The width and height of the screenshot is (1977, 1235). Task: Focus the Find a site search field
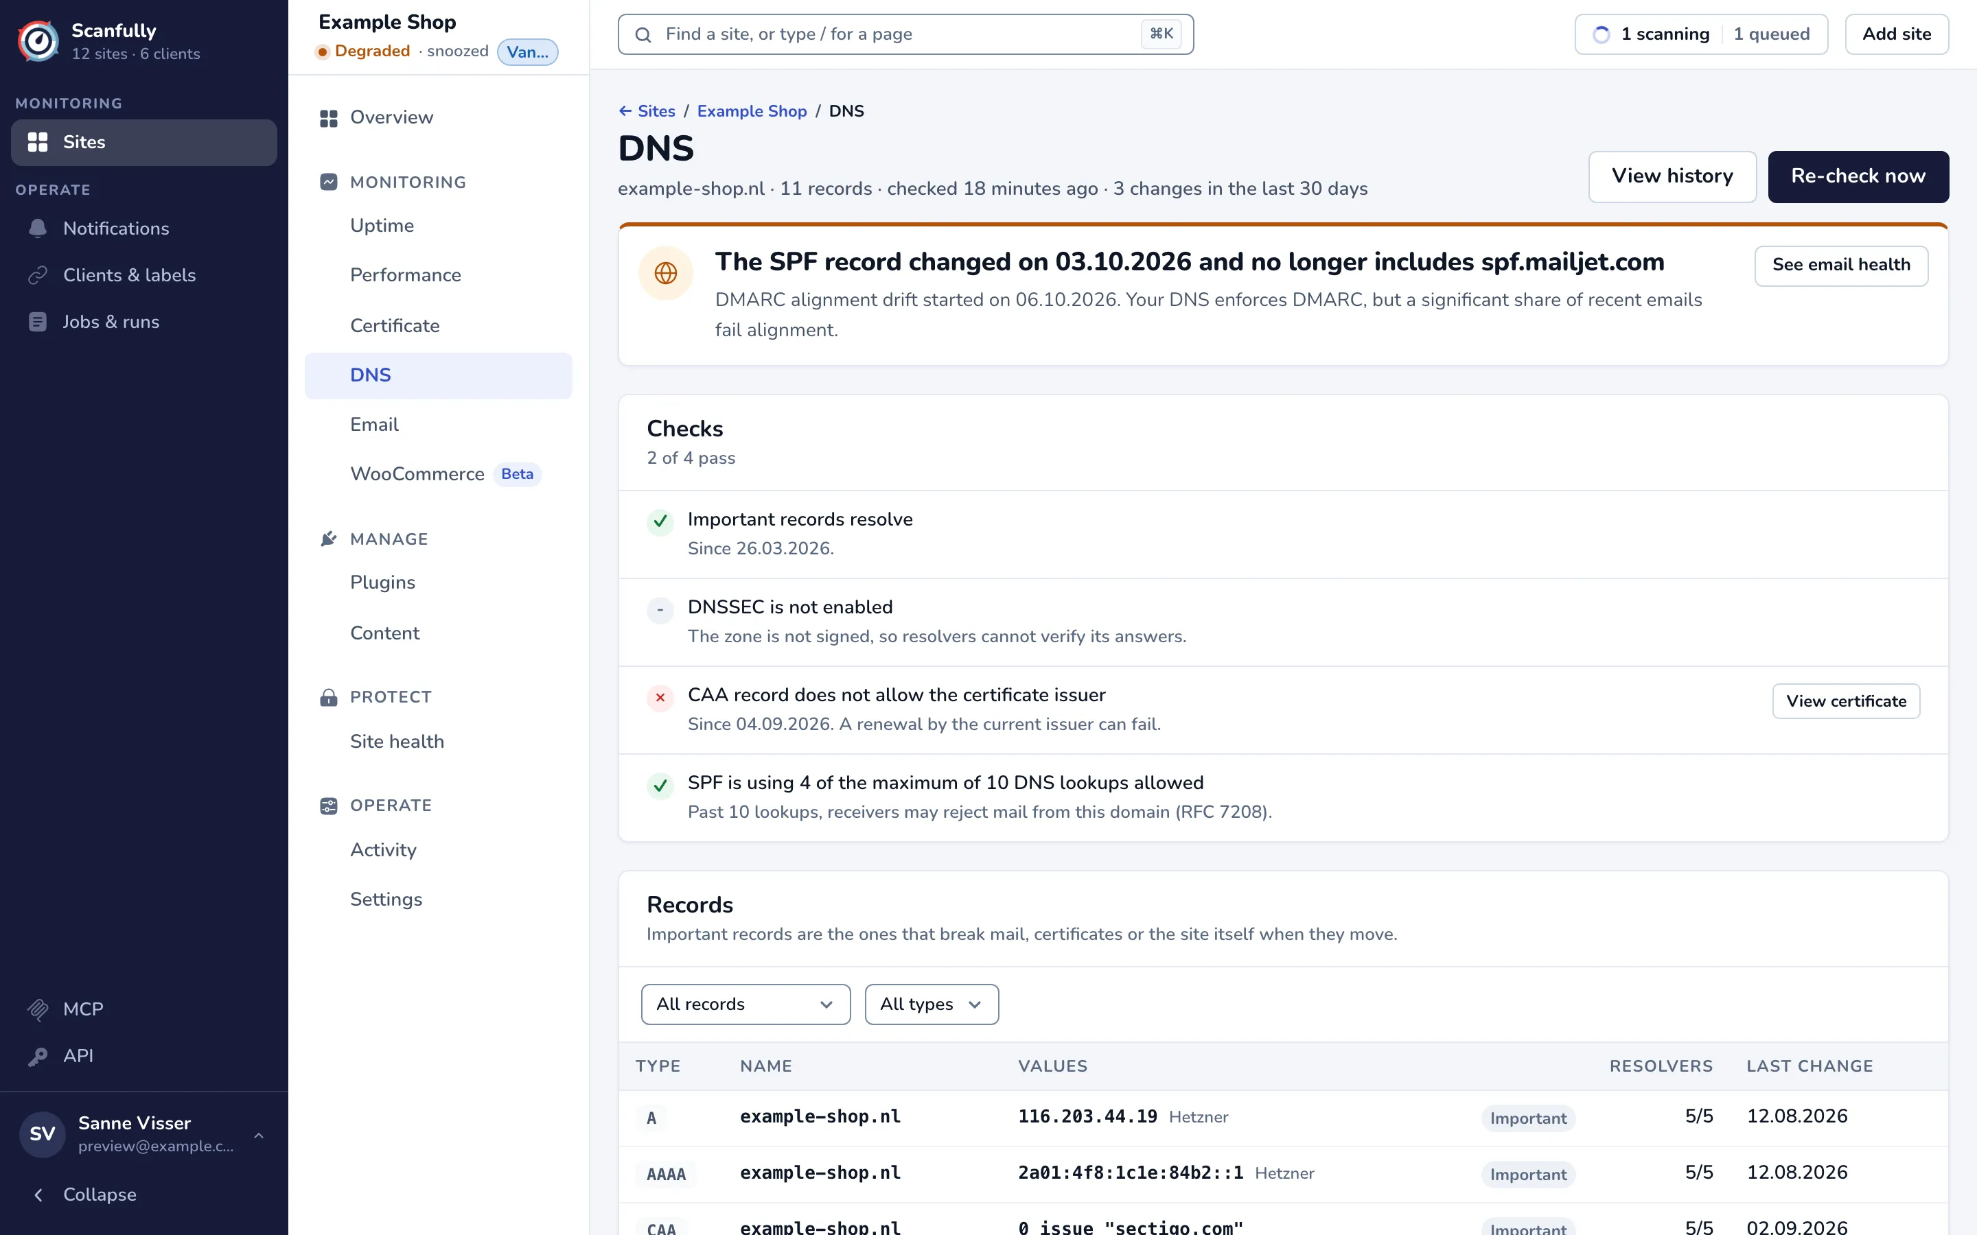click(905, 34)
